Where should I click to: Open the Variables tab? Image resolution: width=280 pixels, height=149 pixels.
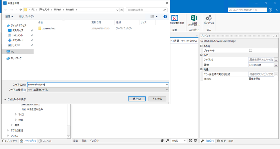[x=76, y=141]
